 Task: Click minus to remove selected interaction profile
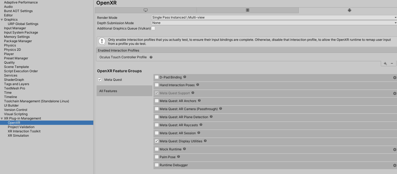[x=392, y=63]
